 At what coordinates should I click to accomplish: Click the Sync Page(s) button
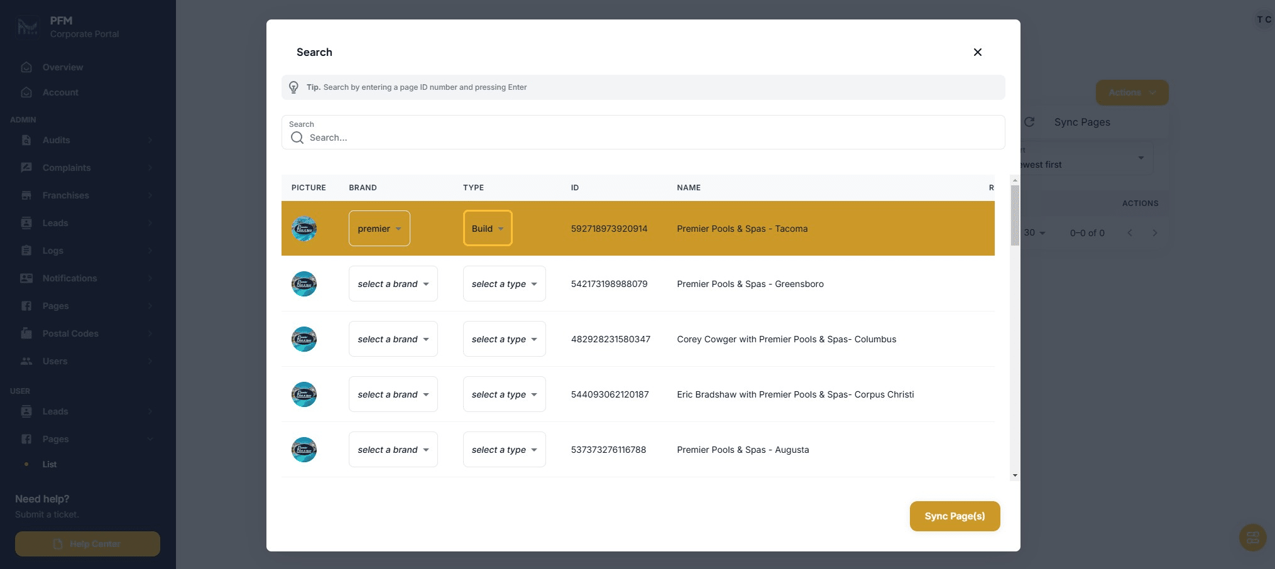tap(955, 516)
